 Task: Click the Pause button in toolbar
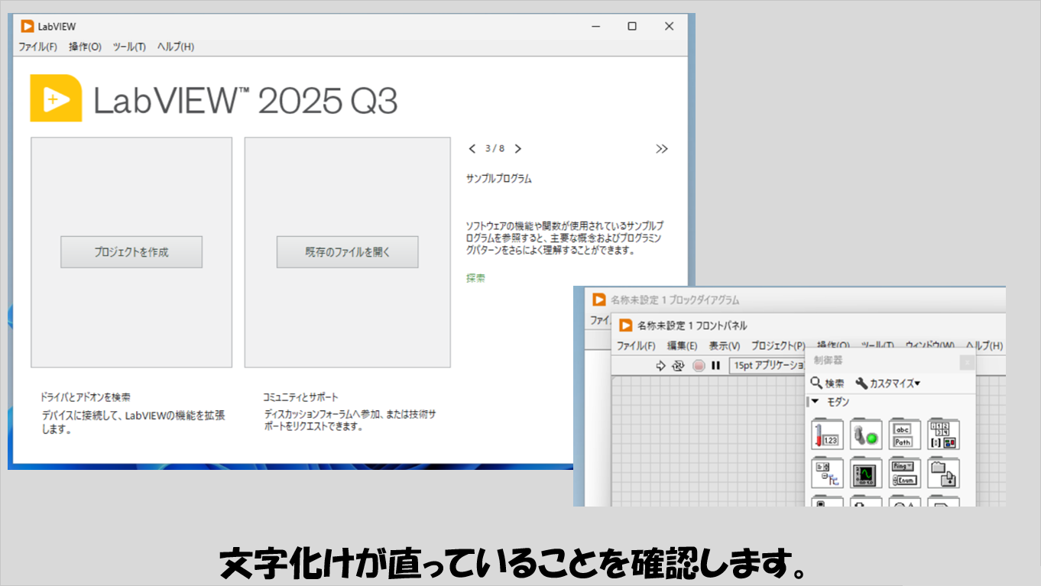[715, 366]
